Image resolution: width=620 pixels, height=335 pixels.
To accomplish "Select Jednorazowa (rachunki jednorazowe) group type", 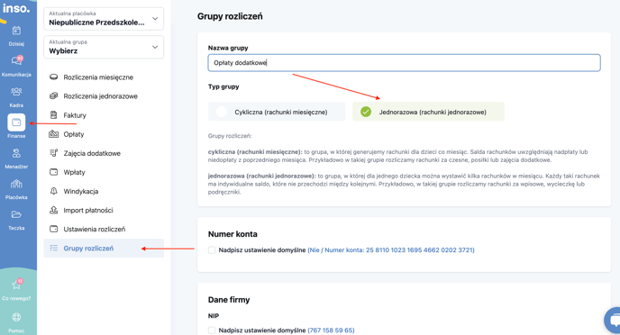I will [428, 112].
